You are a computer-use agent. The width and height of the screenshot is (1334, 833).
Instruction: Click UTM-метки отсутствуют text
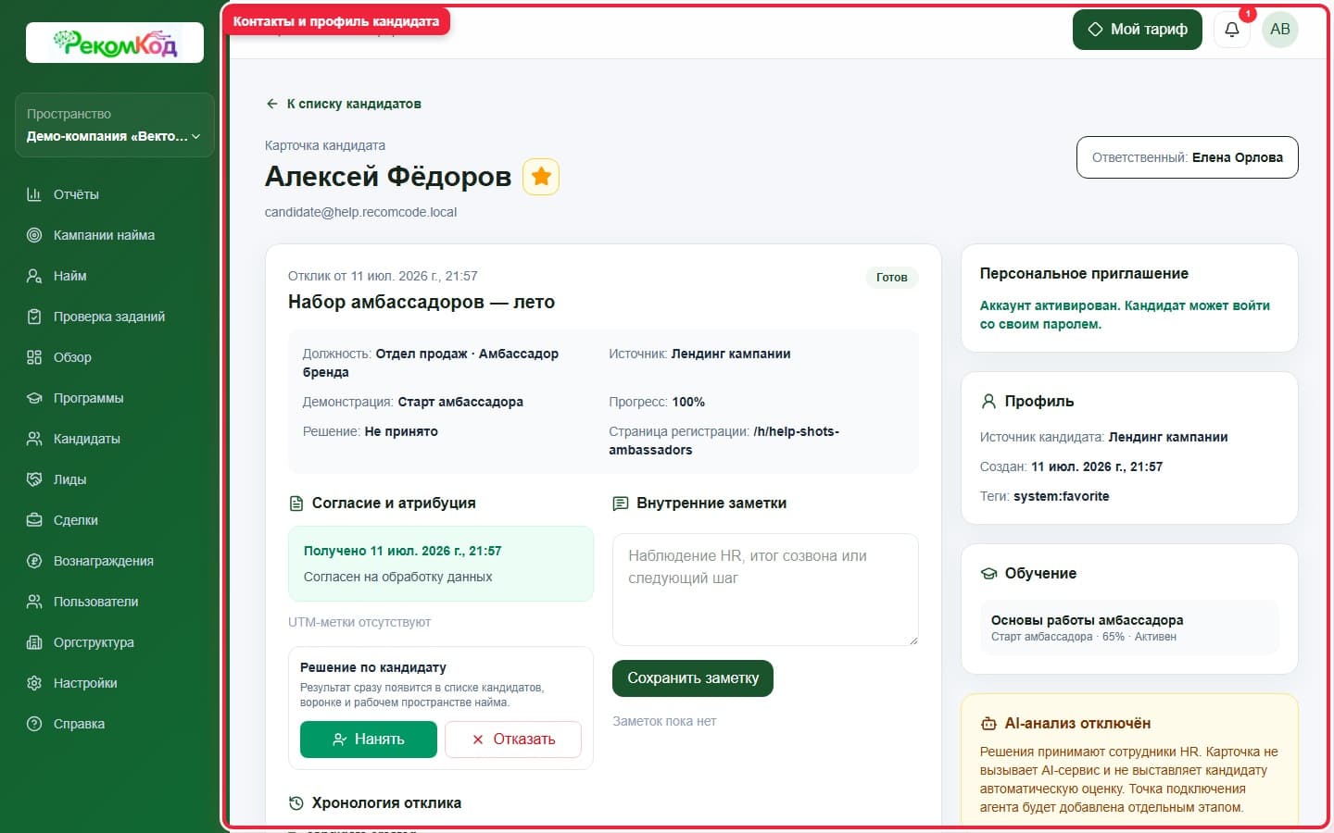(359, 622)
